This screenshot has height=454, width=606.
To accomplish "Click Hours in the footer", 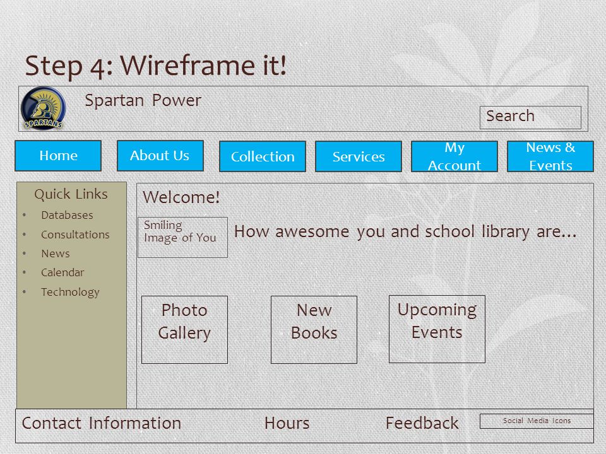I will point(287,423).
